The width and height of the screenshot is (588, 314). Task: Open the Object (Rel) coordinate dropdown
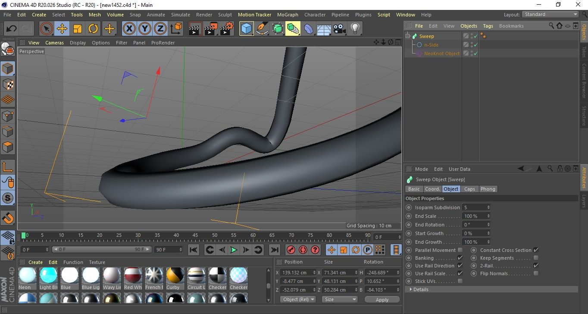pos(298,299)
